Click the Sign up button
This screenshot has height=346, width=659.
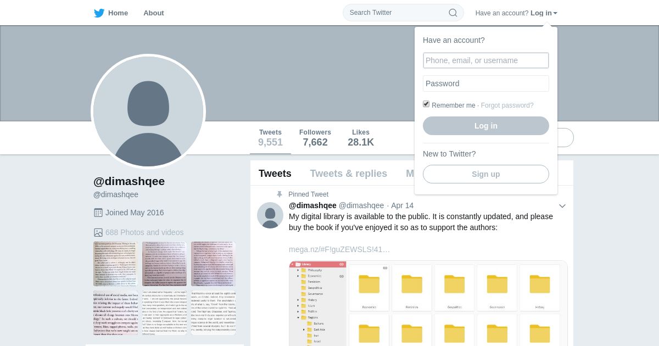click(x=486, y=174)
